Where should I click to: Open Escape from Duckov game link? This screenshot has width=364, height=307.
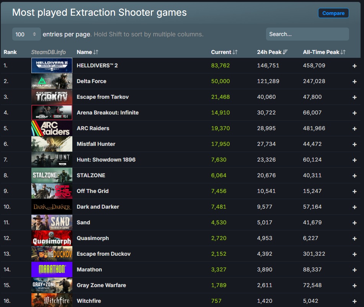coord(104,254)
